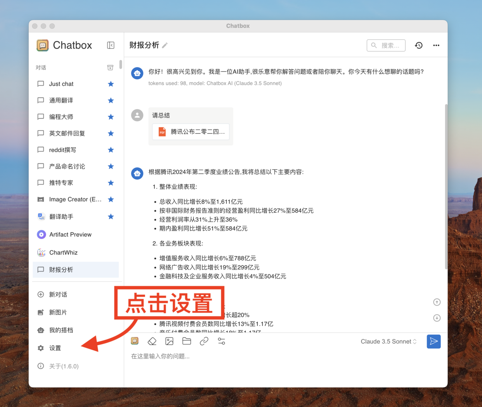Edit the 财报分析 title pencil icon
Viewport: 482px width, 407px height.
(165, 45)
